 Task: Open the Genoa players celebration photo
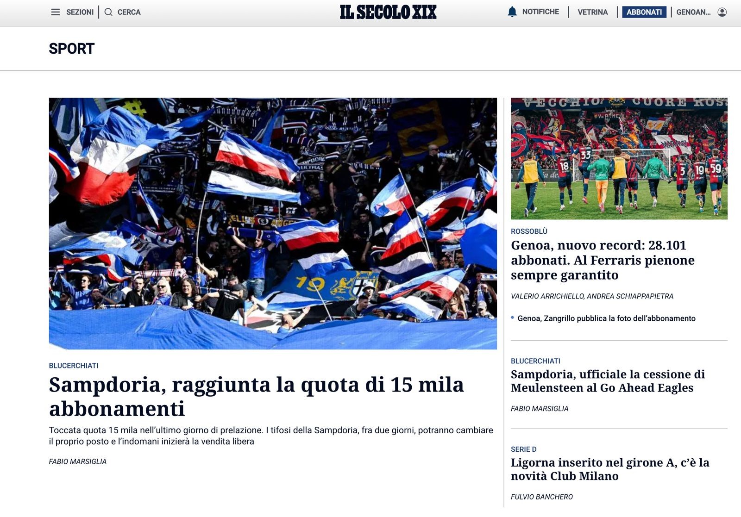619,158
